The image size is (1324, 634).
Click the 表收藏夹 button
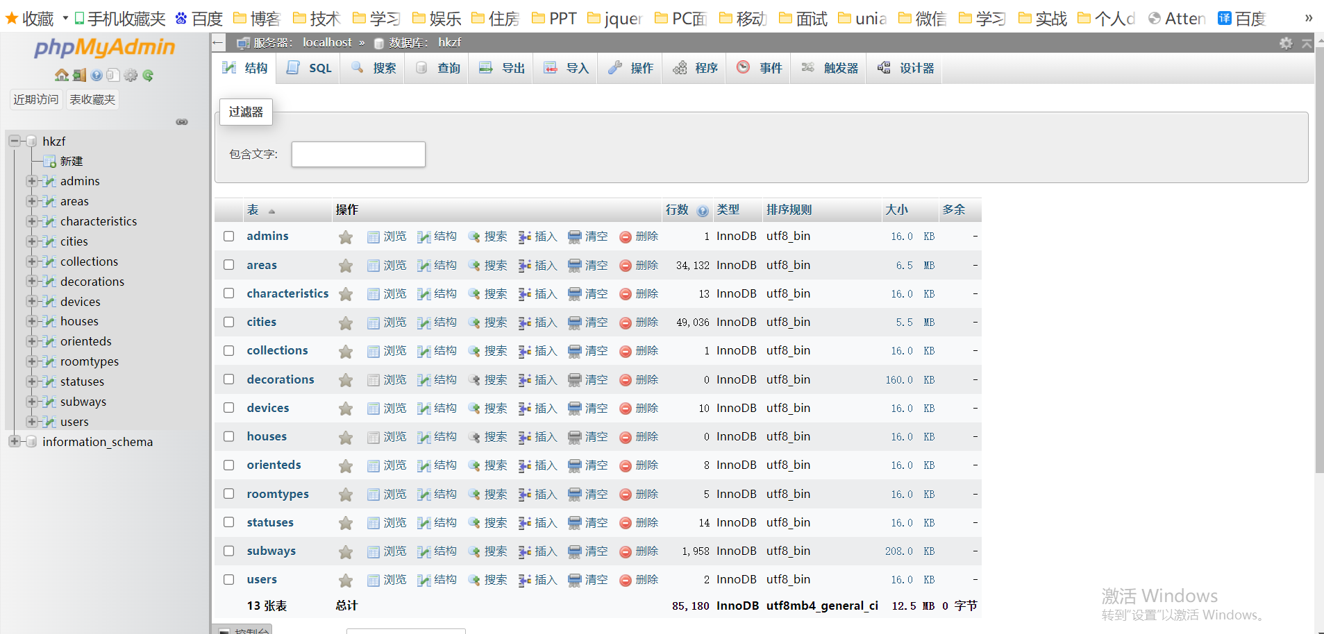[92, 100]
